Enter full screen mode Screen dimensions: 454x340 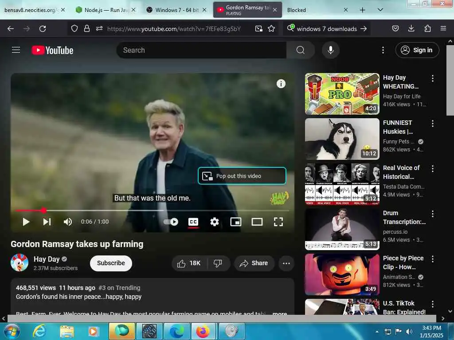[x=278, y=222]
